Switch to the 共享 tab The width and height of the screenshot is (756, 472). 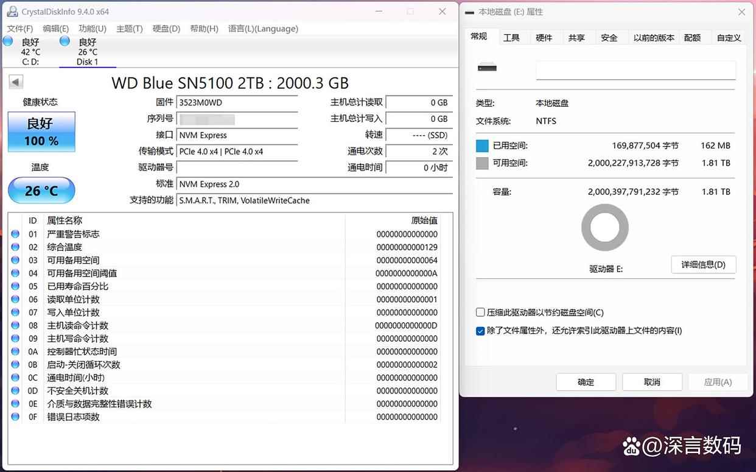[576, 38]
